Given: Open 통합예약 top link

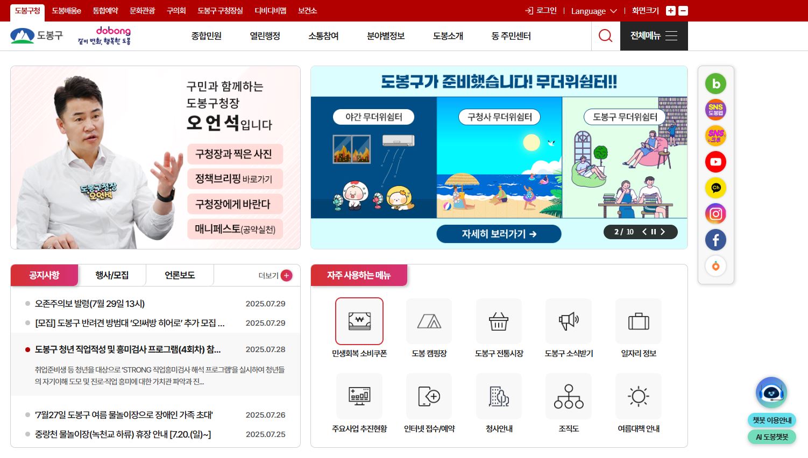Looking at the screenshot, I should click(x=105, y=11).
